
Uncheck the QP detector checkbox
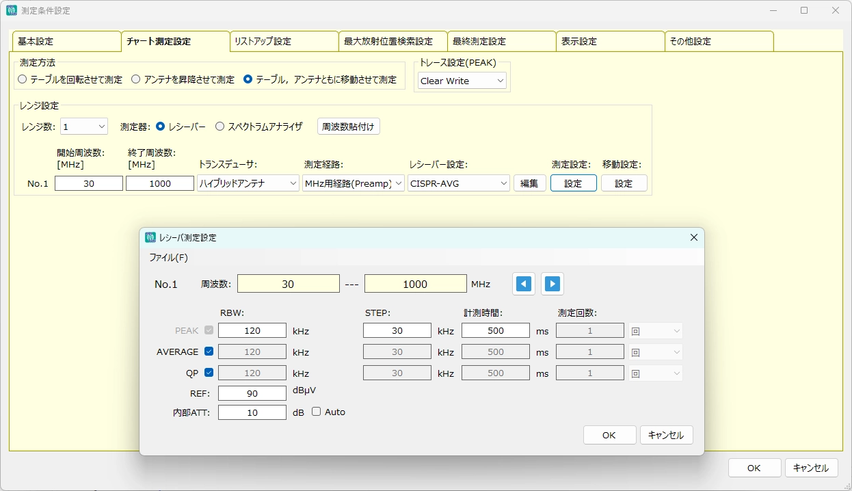tap(209, 373)
